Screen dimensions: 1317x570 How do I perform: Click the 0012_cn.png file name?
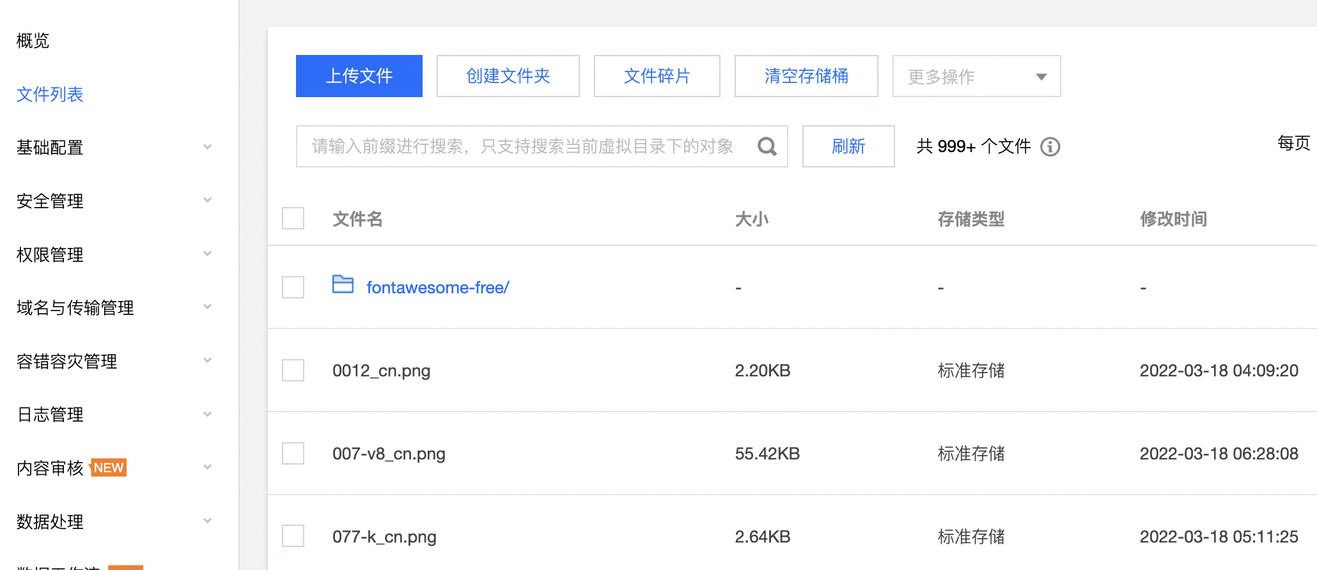(x=382, y=371)
